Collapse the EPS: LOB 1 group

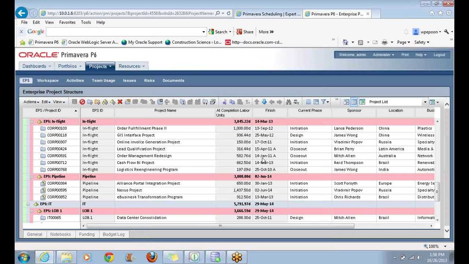[32, 211]
